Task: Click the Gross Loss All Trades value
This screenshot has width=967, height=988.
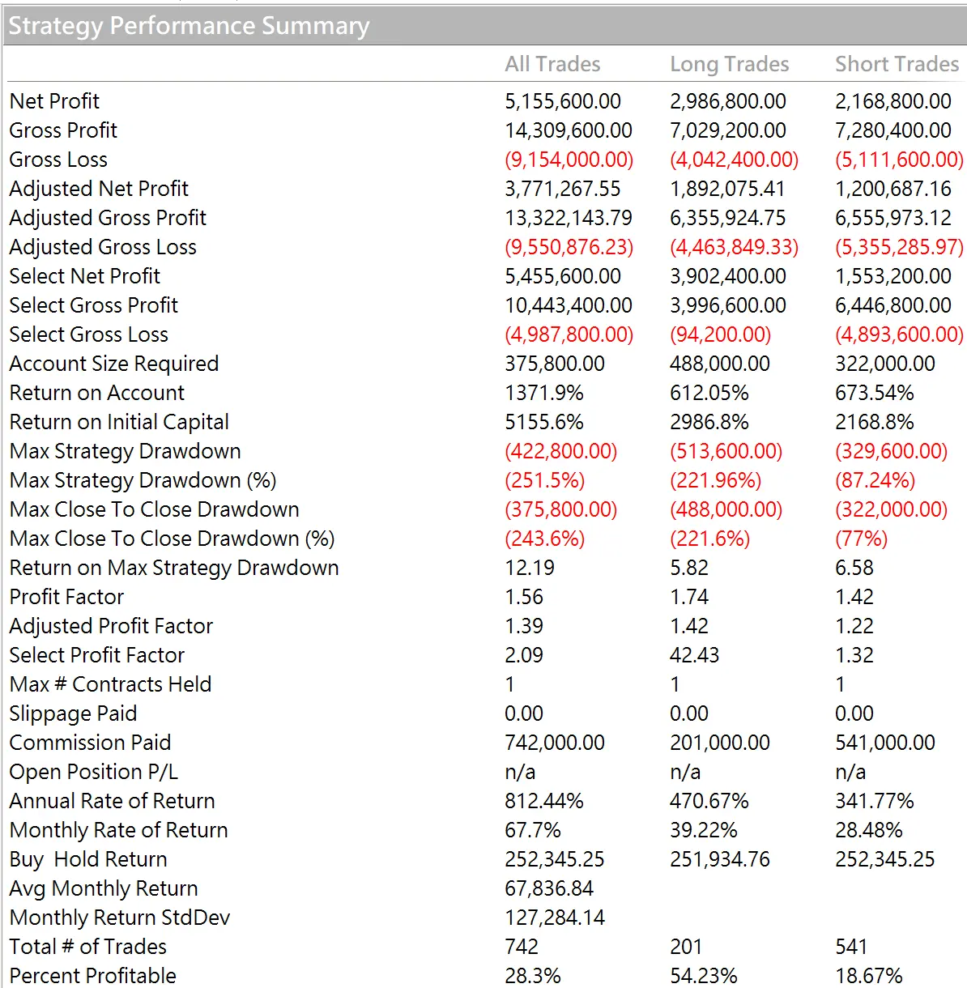Action: point(569,160)
